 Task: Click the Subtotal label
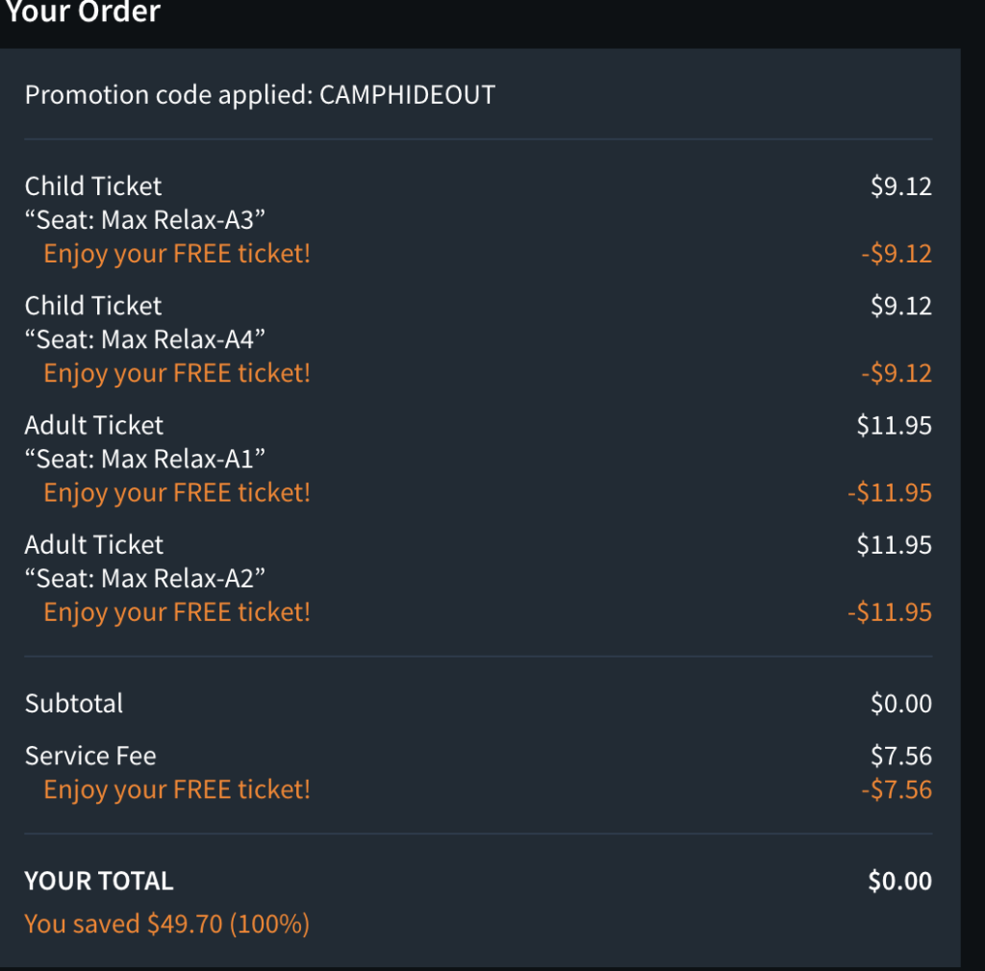74,704
